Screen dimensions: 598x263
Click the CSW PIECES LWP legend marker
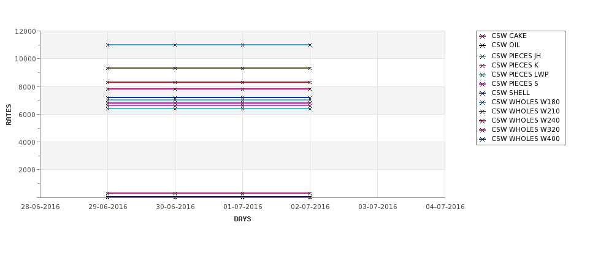pos(483,75)
